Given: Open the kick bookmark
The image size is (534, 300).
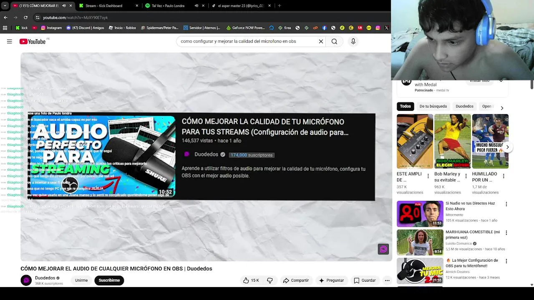Looking at the screenshot, I should pos(22,28).
